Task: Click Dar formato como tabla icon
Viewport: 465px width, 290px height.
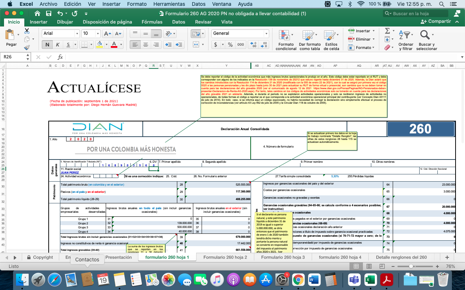Action: pyautogui.click(x=309, y=36)
